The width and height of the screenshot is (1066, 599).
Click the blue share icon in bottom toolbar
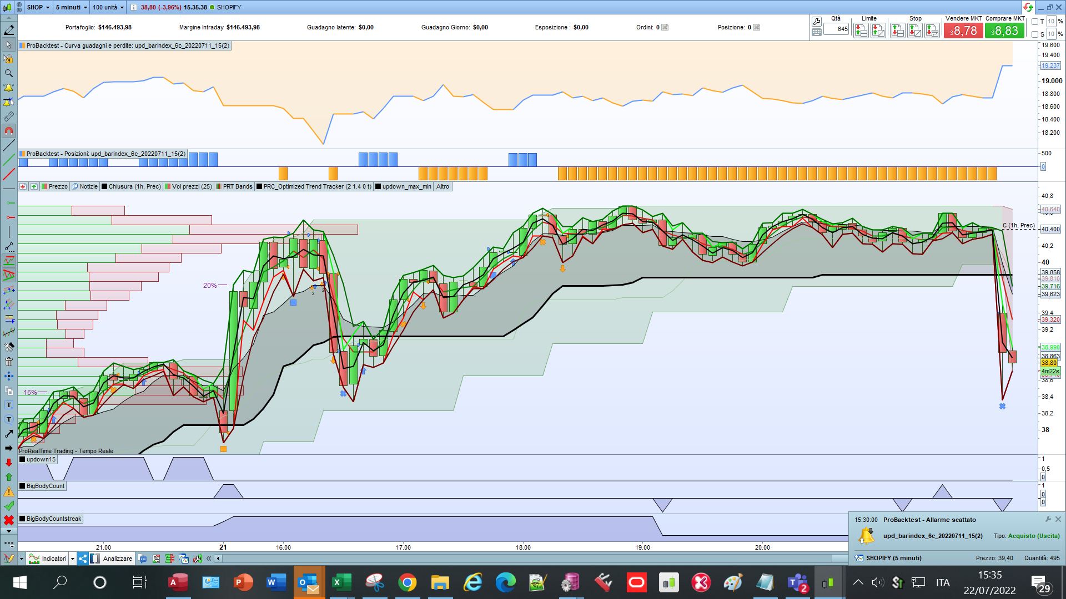click(82, 559)
